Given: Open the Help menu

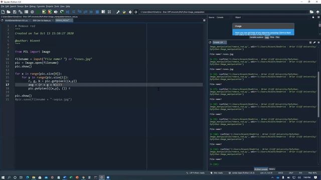Looking at the screenshot, I should click(x=68, y=6).
